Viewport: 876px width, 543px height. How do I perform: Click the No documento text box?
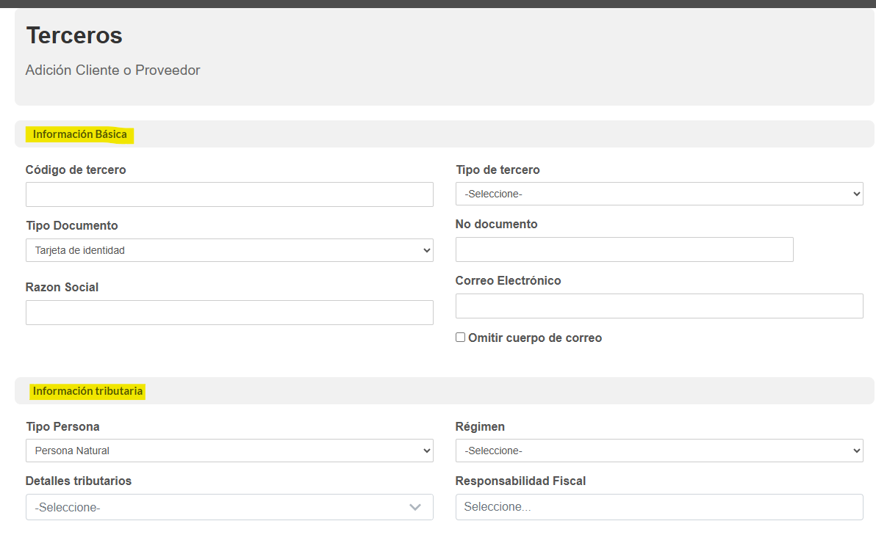tap(624, 249)
